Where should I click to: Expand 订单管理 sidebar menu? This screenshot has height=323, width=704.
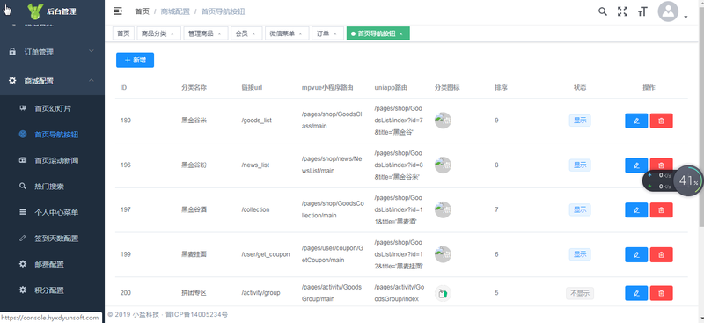(52, 52)
